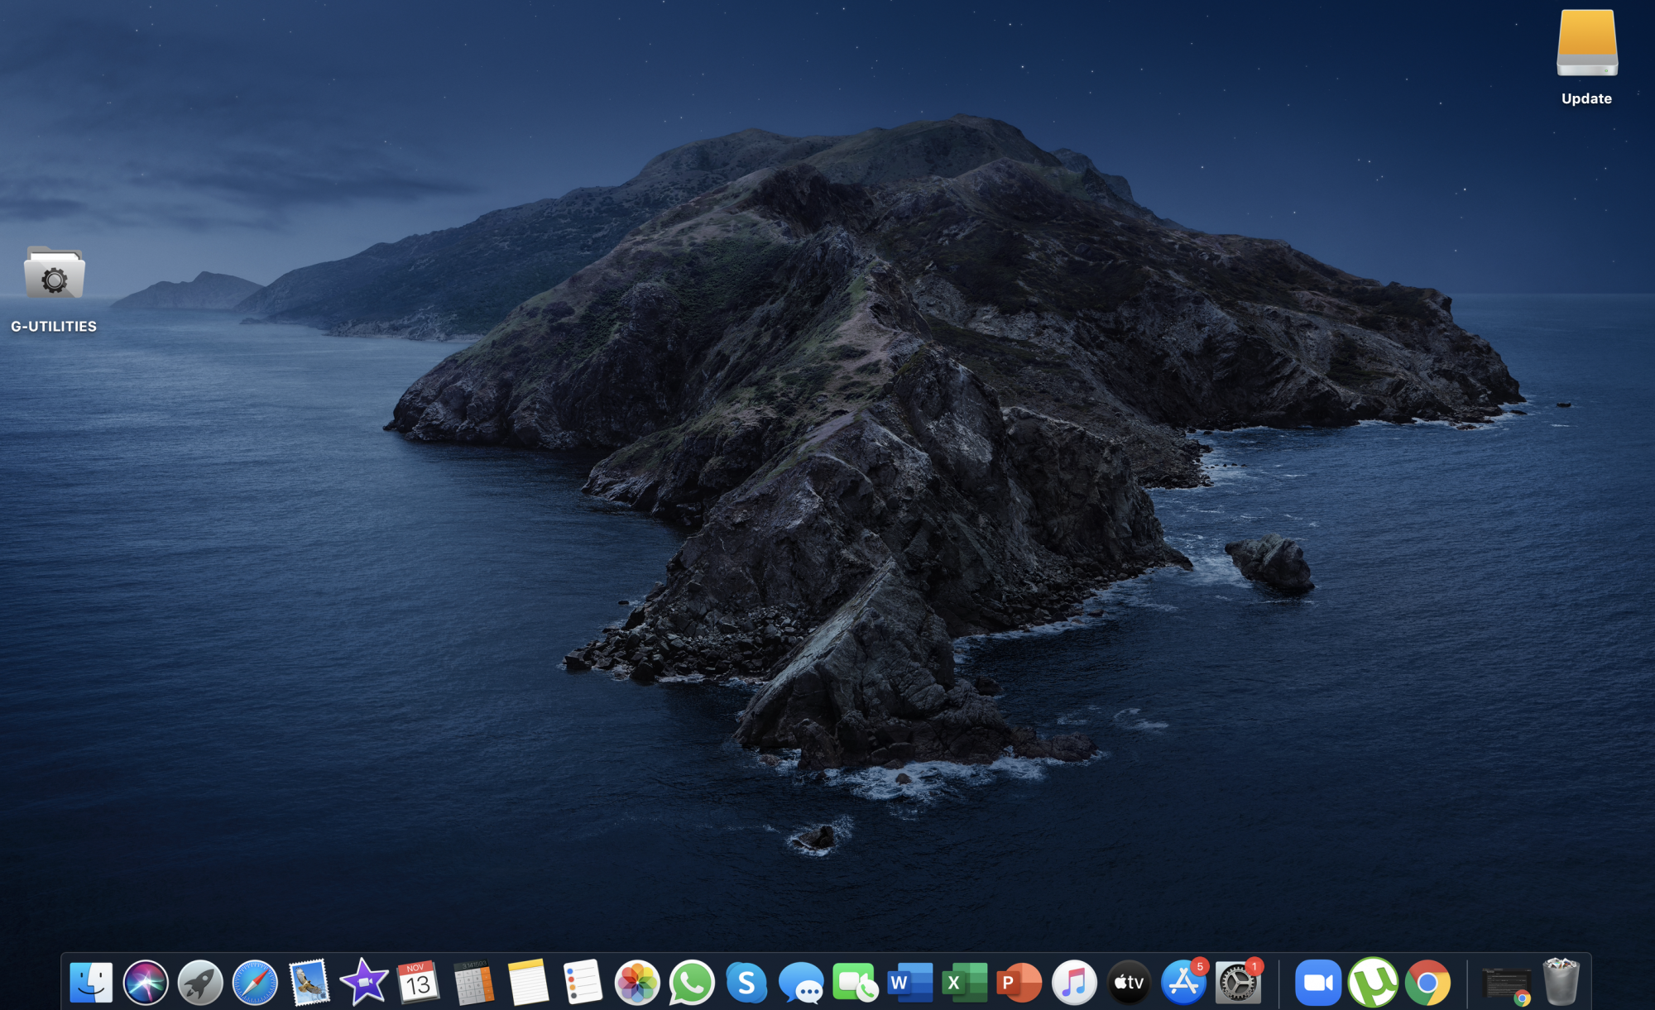Open the Trash in dock
The image size is (1655, 1010).
coord(1561,982)
